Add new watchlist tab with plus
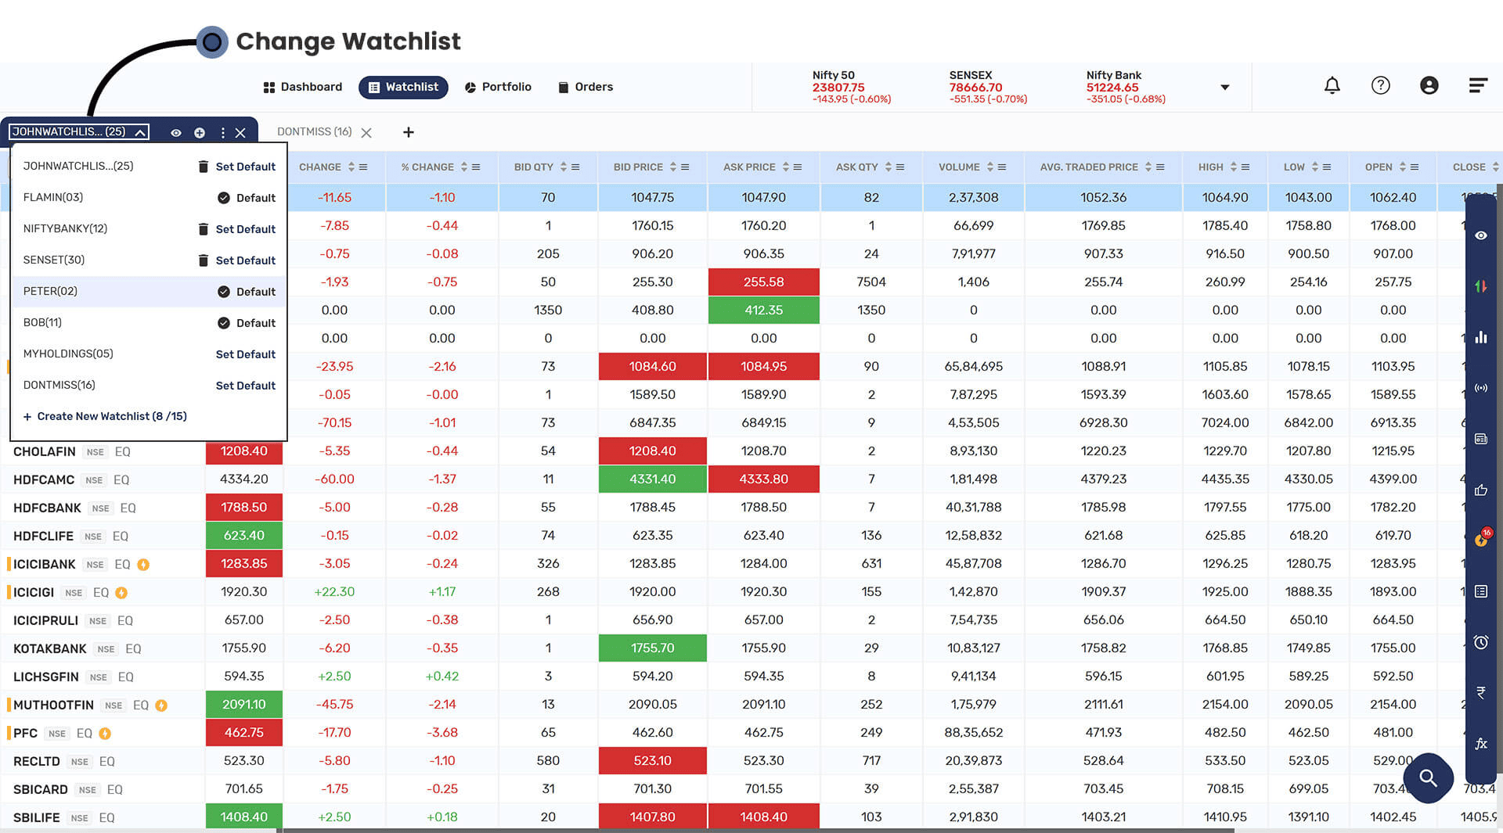The image size is (1503, 833). (408, 132)
